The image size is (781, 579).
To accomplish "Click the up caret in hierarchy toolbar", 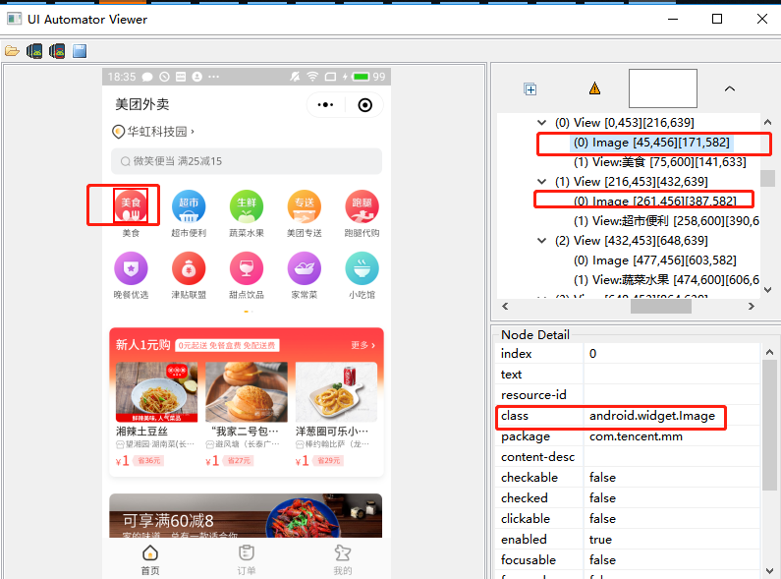I will click(x=730, y=88).
